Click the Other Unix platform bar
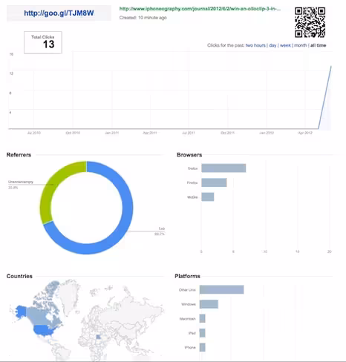The width and height of the screenshot is (346, 362). pos(221,289)
